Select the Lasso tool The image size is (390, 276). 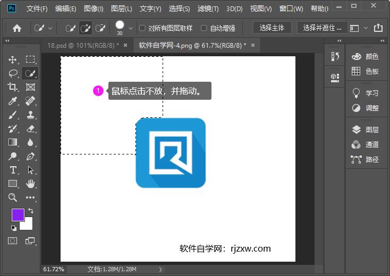[13, 74]
